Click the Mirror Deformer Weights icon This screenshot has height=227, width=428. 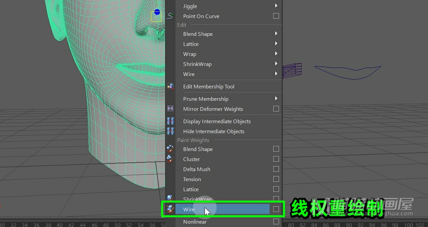coord(170,109)
